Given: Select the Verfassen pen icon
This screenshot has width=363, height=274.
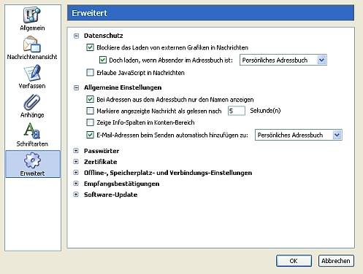Looking at the screenshot, I should (32, 73).
